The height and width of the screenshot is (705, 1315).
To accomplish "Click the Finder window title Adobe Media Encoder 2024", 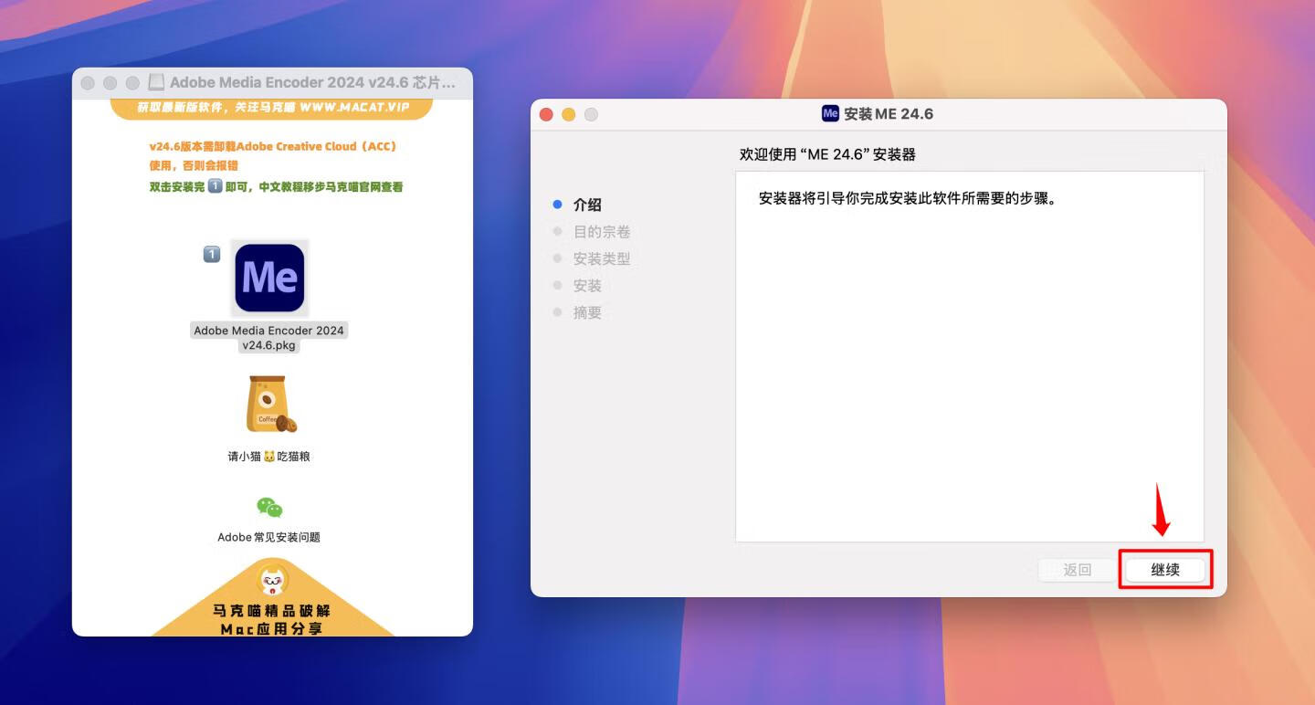I will click(312, 82).
